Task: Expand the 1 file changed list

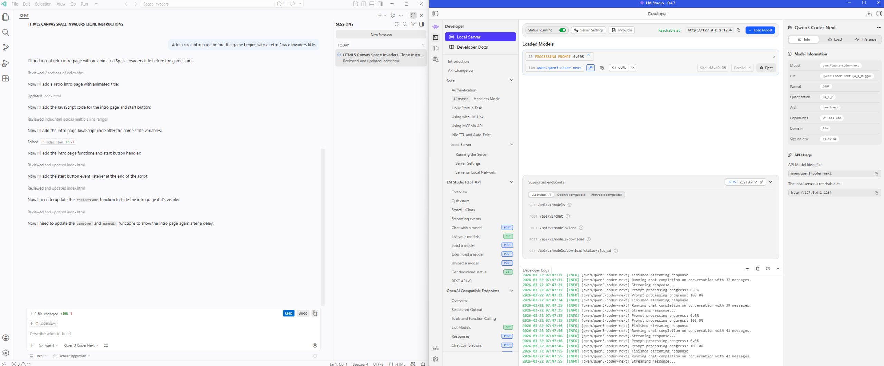Action: click(x=31, y=314)
